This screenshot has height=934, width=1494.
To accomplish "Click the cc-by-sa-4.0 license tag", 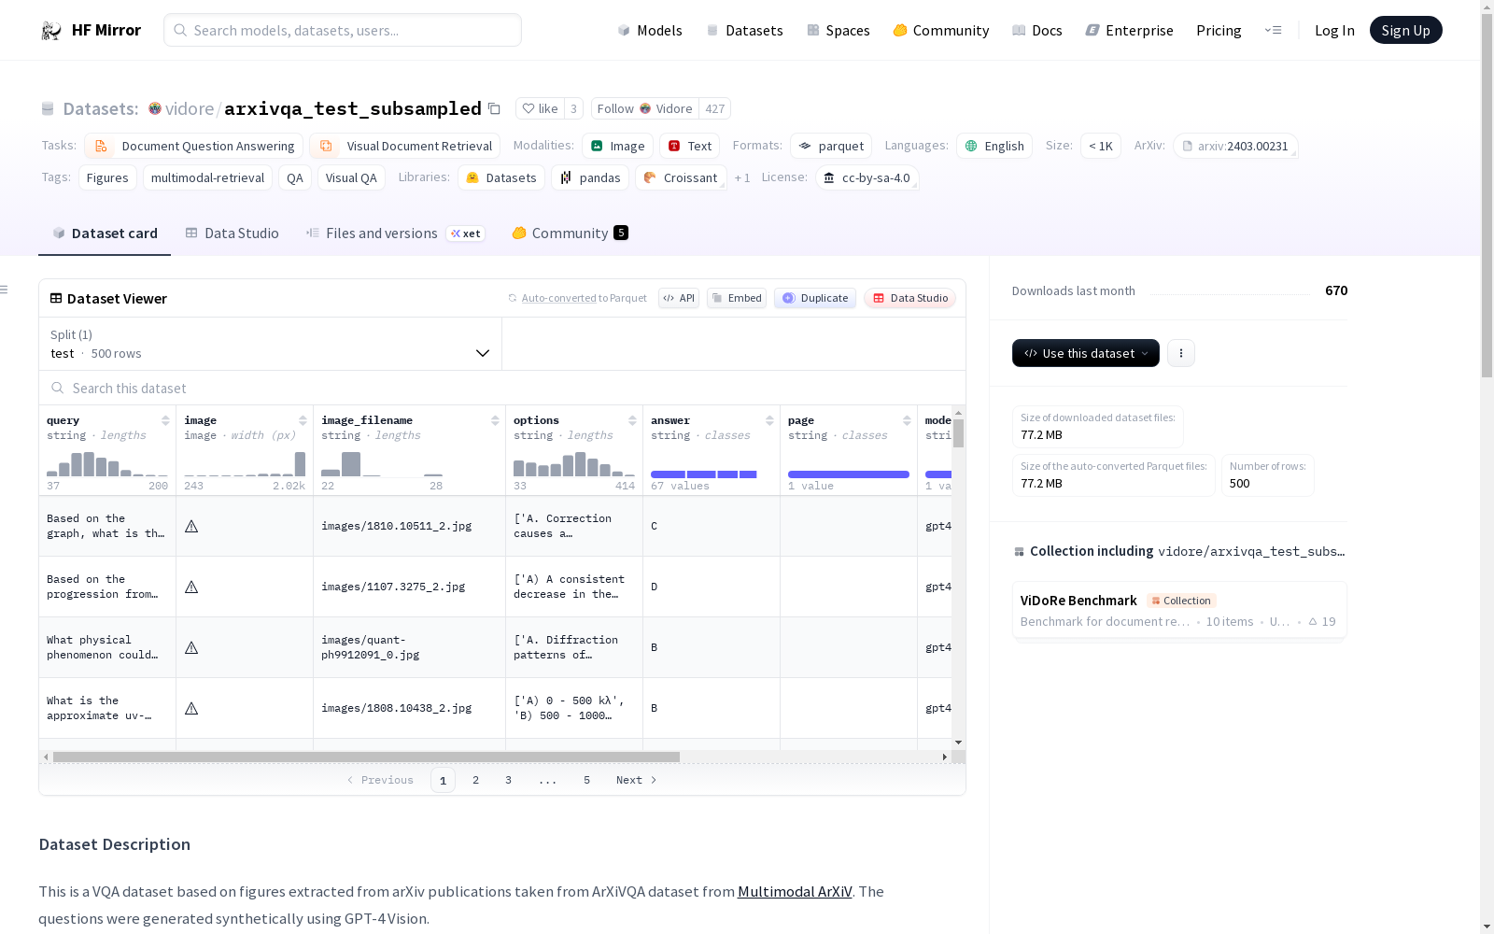I will (x=867, y=178).
